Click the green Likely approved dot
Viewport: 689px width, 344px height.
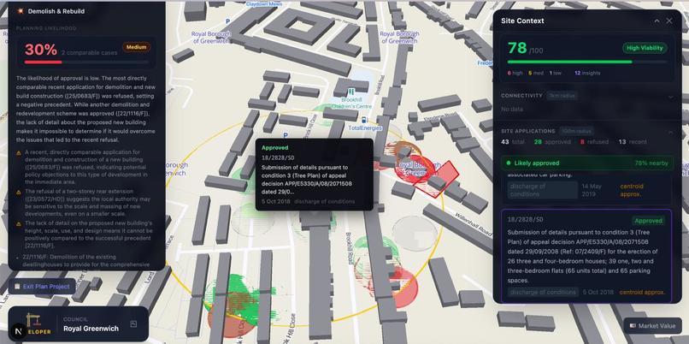(x=509, y=163)
